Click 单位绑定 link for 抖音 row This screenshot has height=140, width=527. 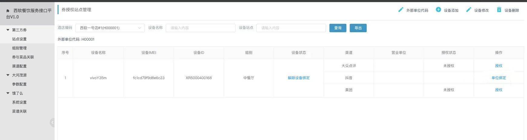(x=499, y=78)
